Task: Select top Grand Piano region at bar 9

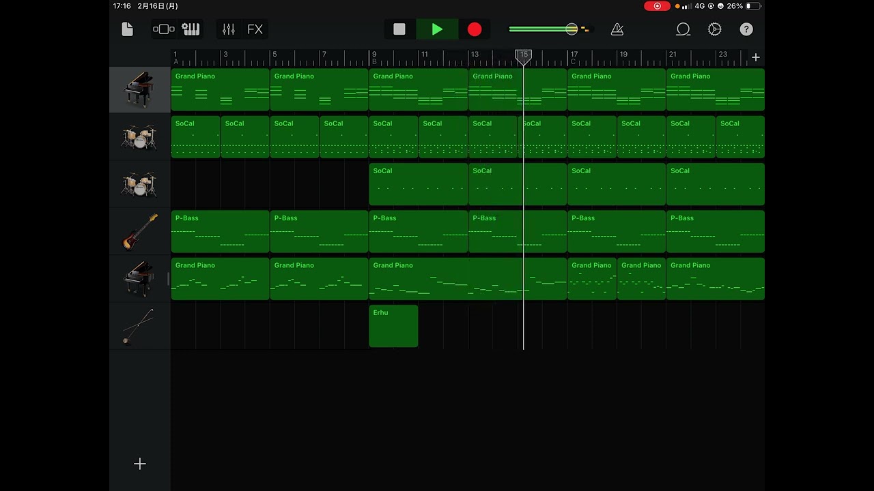Action: point(419,89)
